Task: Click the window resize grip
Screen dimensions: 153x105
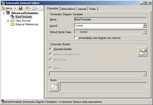Action: click(x=150, y=102)
